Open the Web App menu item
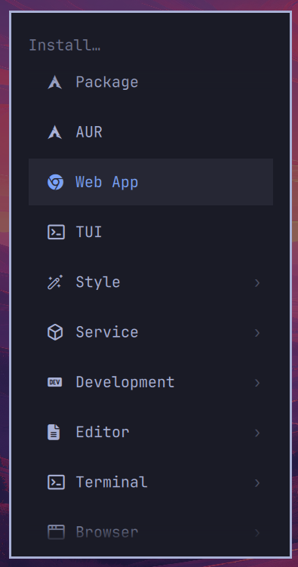This screenshot has width=298, height=567. (151, 182)
